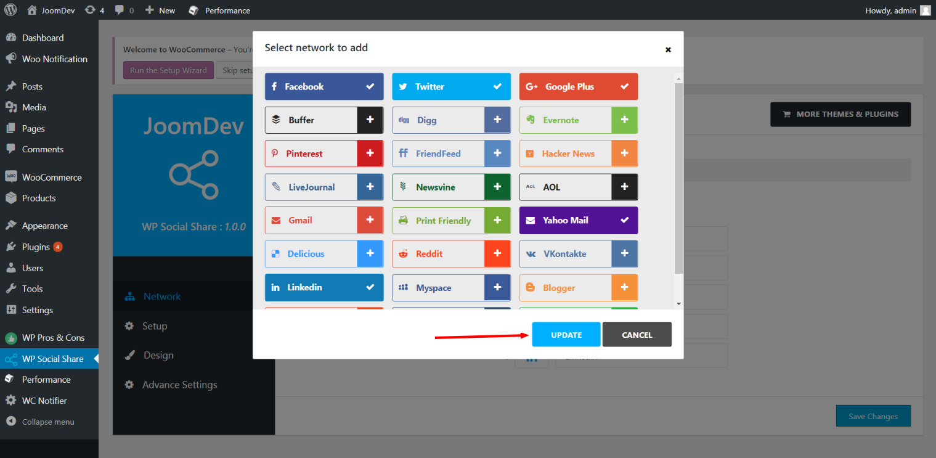936x458 pixels.
Task: Switch to the Network plugin tab
Action: [x=193, y=296]
